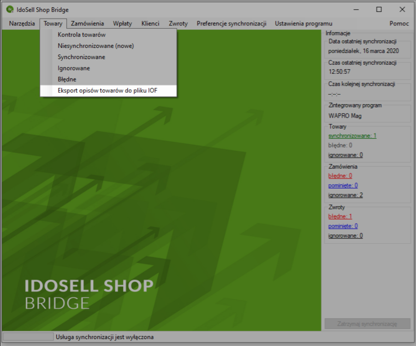Click the status bar progress indicator
Image resolution: width=416 pixels, height=346 pixels.
coord(28,337)
